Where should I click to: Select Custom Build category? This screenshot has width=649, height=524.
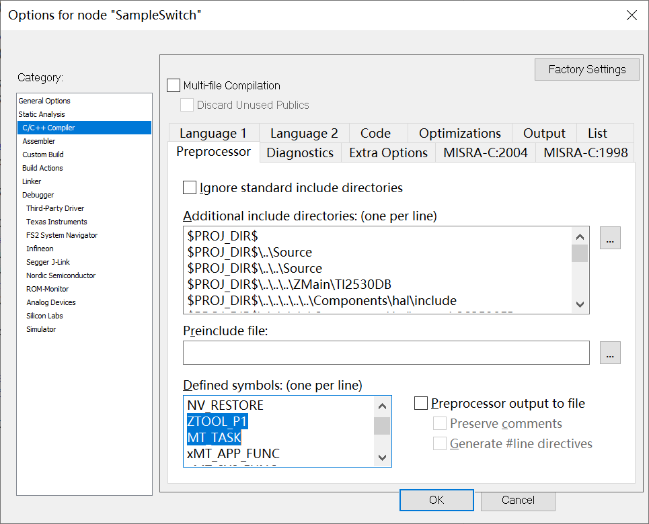click(85, 155)
